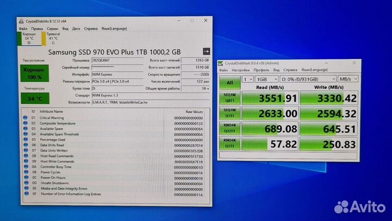Image resolution: width=392 pixels, height=221 pixels.
Task: Open the Профиль menu in CrystalDiskMark
Action: (x=261, y=70)
